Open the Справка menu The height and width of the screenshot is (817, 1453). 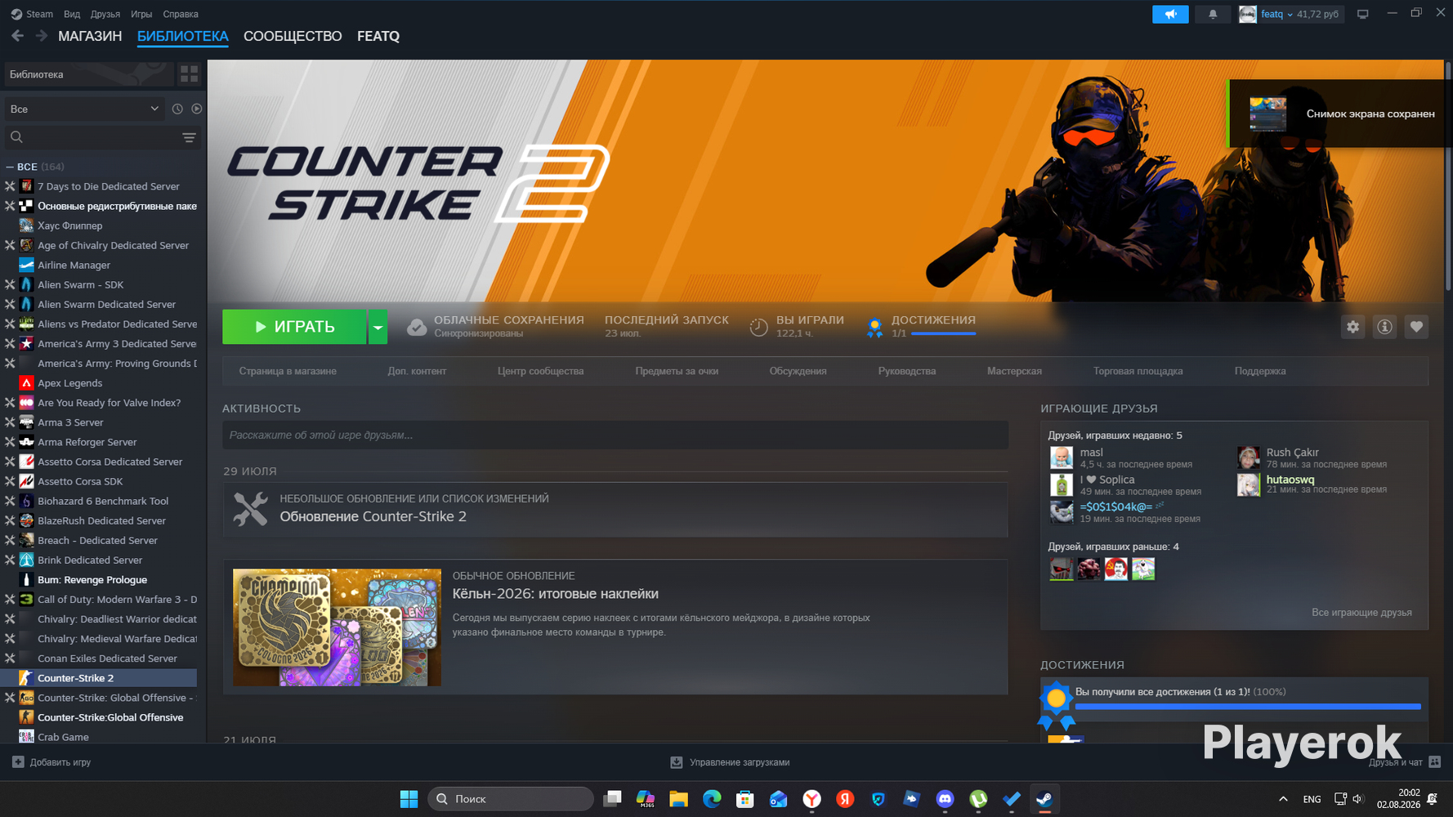tap(181, 14)
